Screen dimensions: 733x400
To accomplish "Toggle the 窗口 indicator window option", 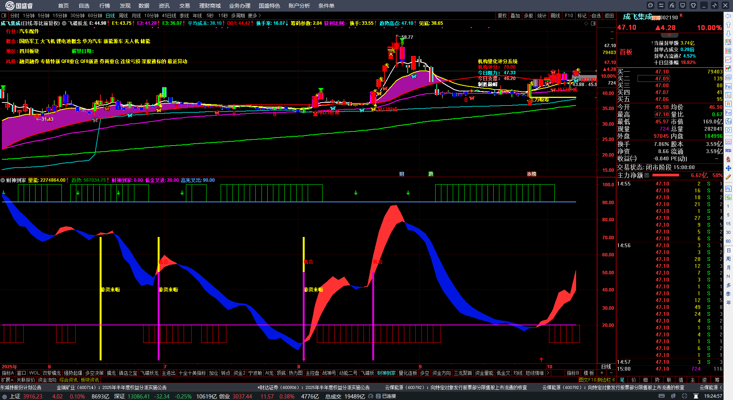I will 21,373.
